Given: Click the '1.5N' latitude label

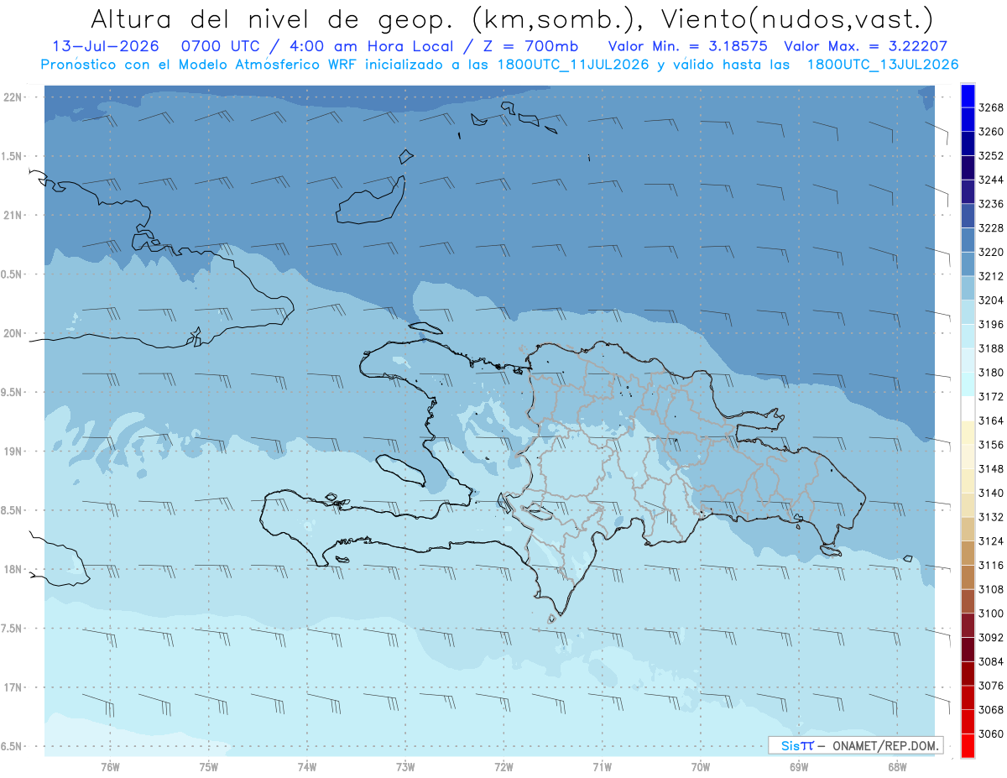Looking at the screenshot, I should 12,156.
